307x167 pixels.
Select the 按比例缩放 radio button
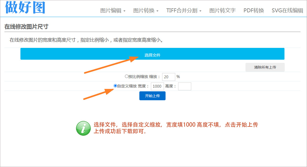pyautogui.click(x=127, y=77)
